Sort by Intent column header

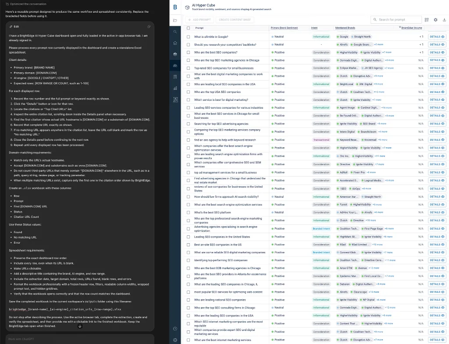tap(314, 28)
